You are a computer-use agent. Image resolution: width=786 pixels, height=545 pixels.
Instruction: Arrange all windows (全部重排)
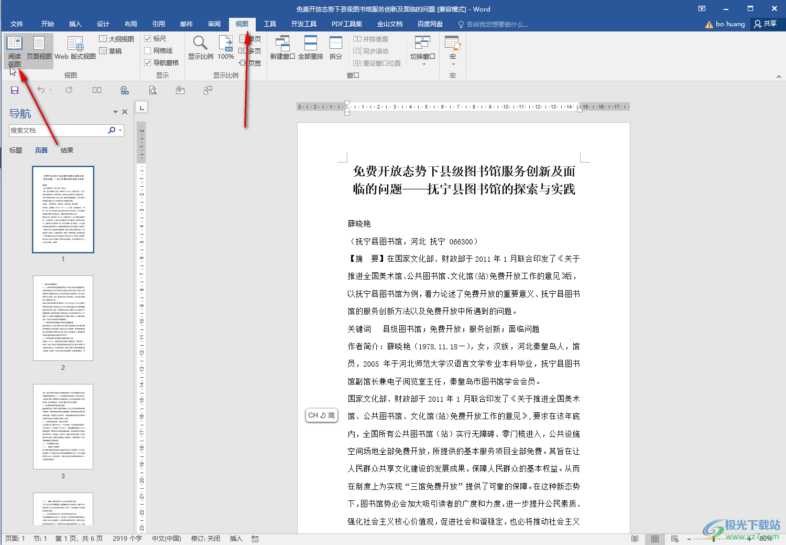tap(311, 48)
